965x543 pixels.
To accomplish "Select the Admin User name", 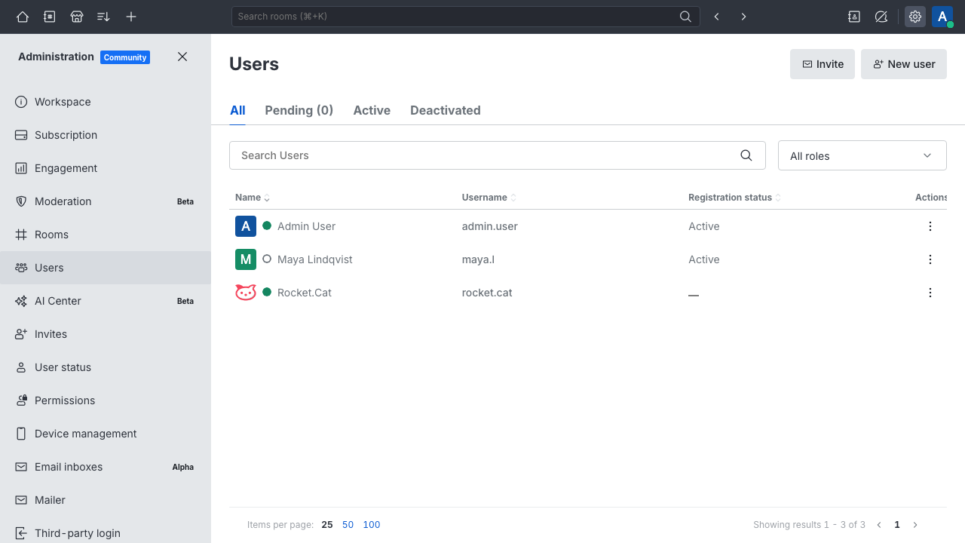I will tap(306, 226).
